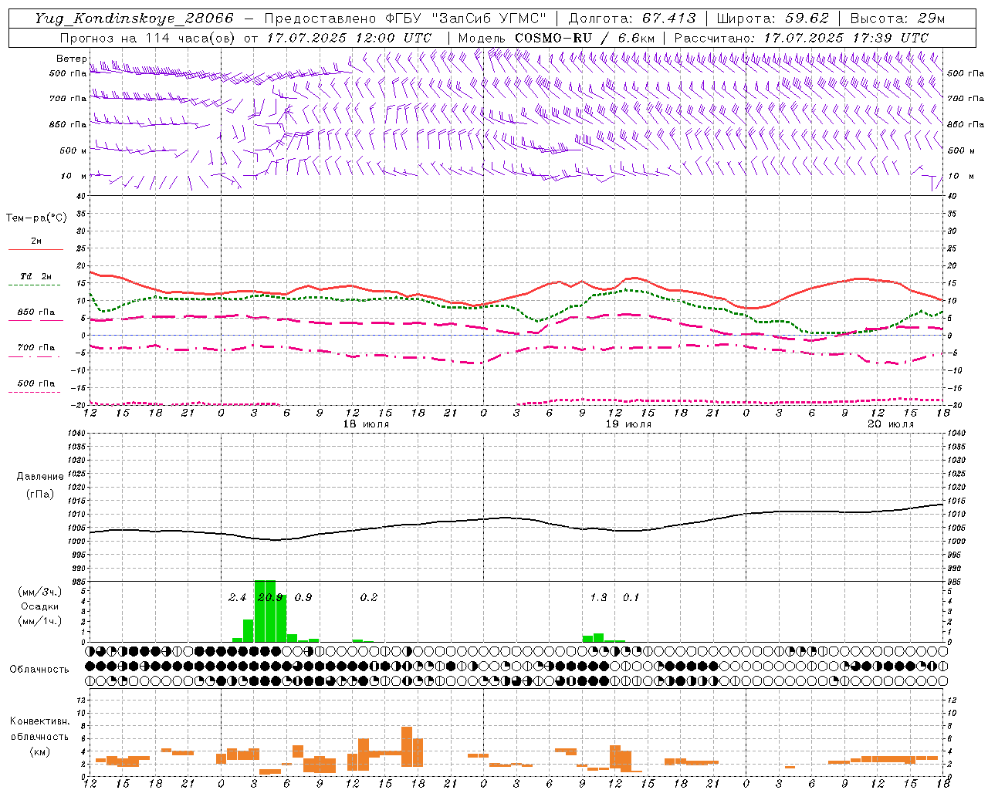Image resolution: width=988 pixels, height=790 pixels.
Task: Click the 1.3 precipitation total value
Action: pyautogui.click(x=598, y=597)
